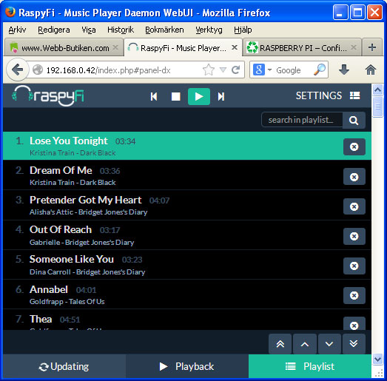Open the Updating tab

64,366
